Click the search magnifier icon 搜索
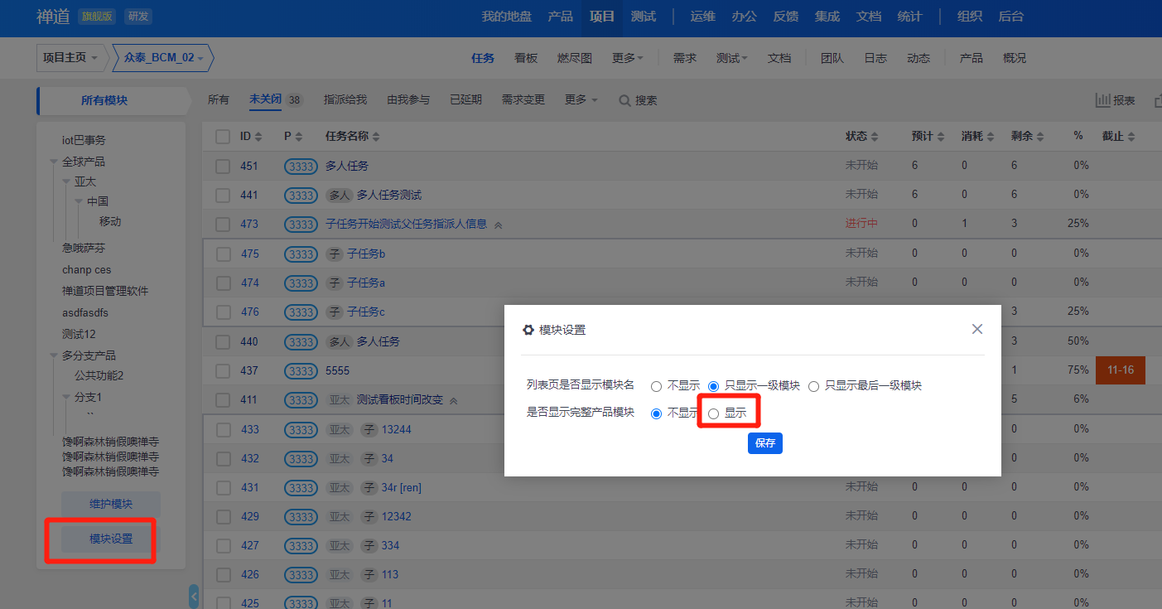Viewport: 1162px width, 609px height. point(625,100)
